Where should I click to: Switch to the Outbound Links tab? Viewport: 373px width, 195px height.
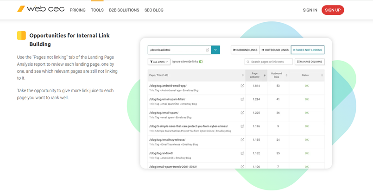pos(275,50)
